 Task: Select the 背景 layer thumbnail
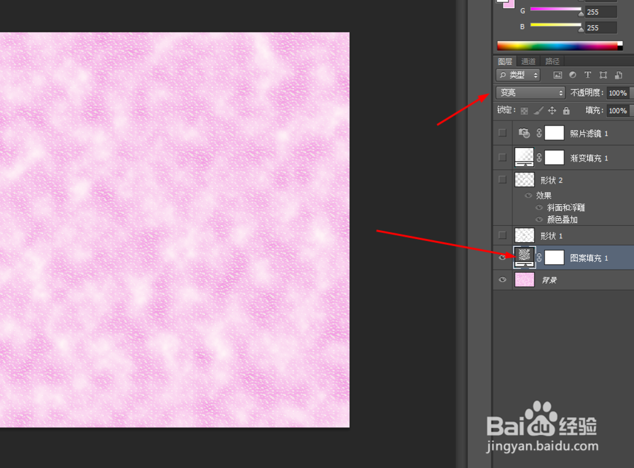pyautogui.click(x=524, y=280)
